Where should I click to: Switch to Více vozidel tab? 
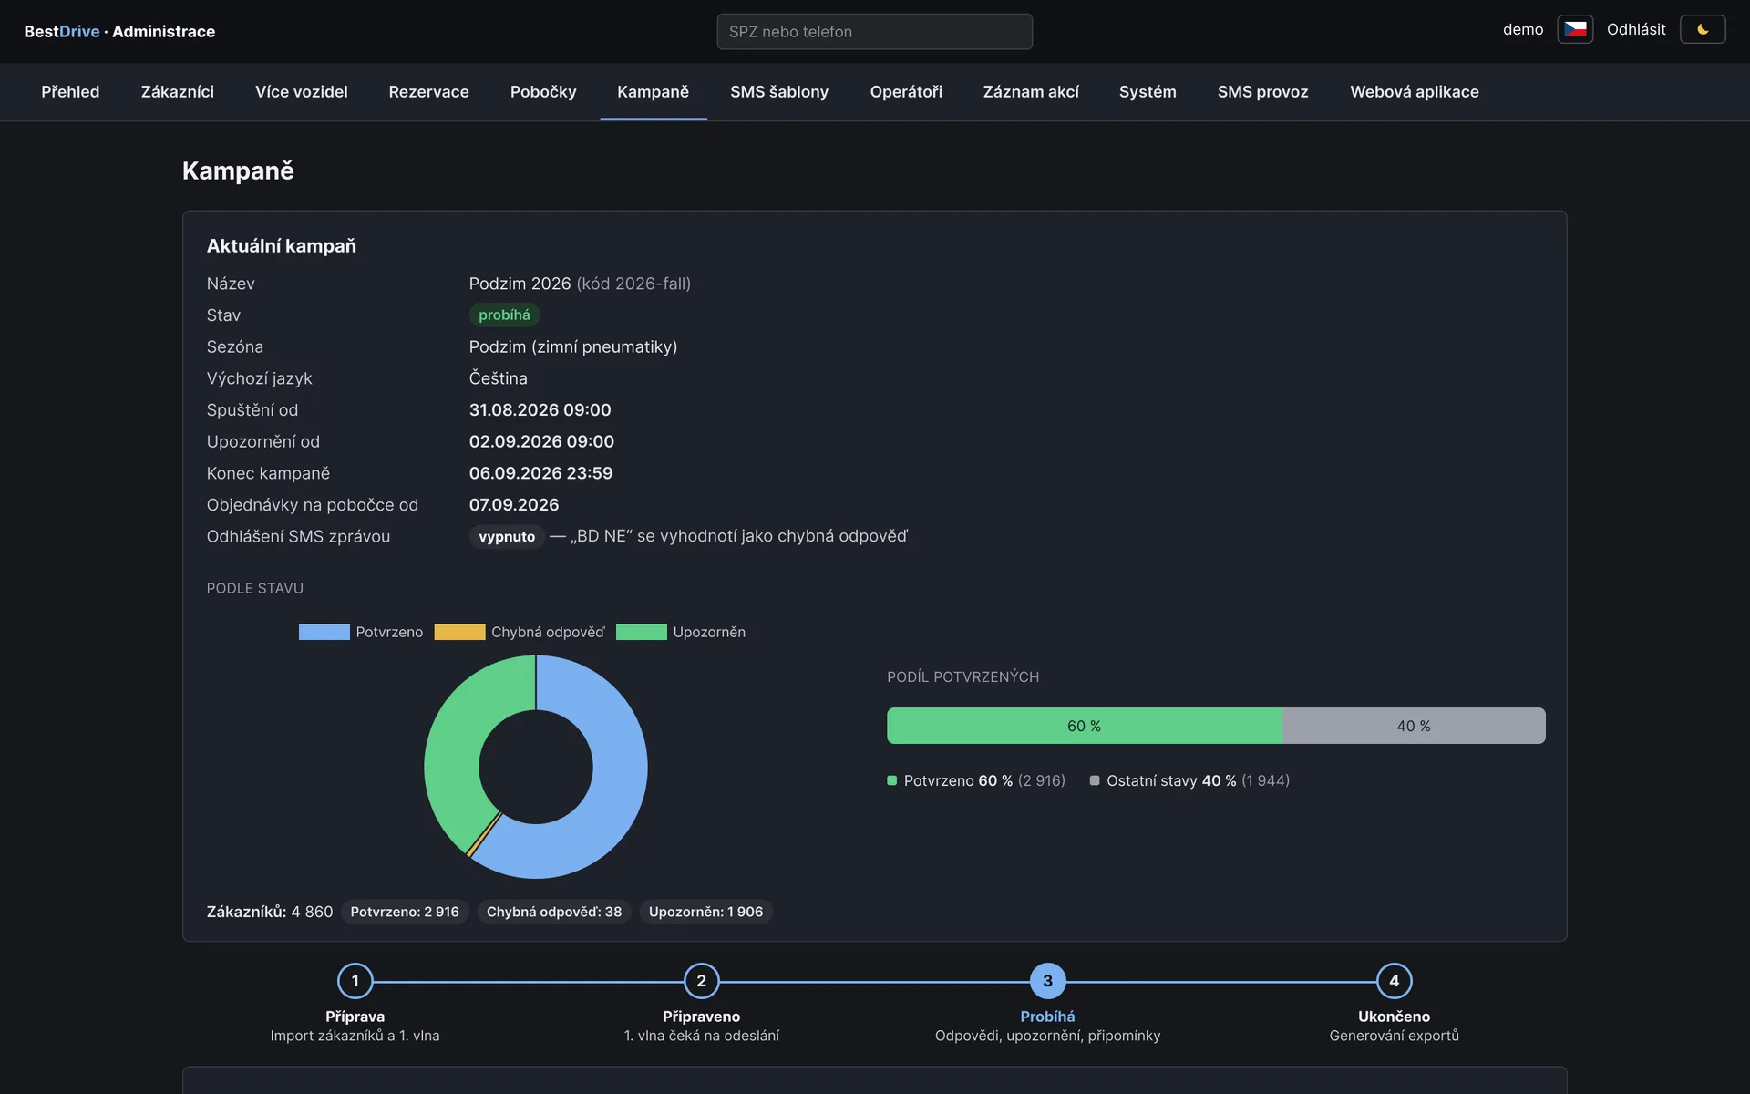[x=302, y=92]
